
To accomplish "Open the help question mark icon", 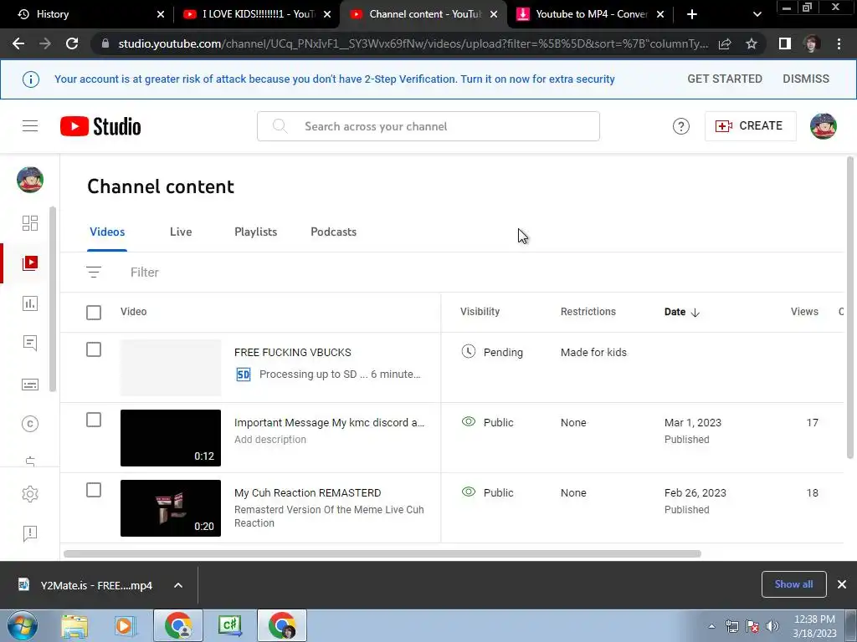I will click(681, 126).
